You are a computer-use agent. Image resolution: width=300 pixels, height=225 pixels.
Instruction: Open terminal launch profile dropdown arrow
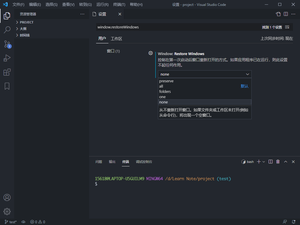pyautogui.click(x=264, y=162)
